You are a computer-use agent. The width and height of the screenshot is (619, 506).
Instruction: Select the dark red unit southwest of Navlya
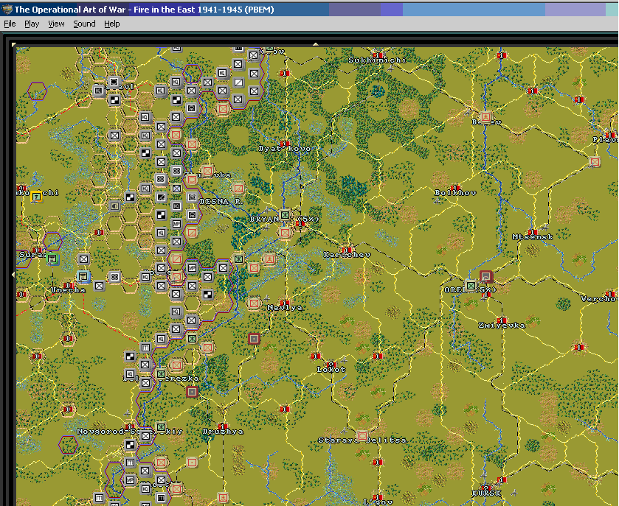click(254, 339)
